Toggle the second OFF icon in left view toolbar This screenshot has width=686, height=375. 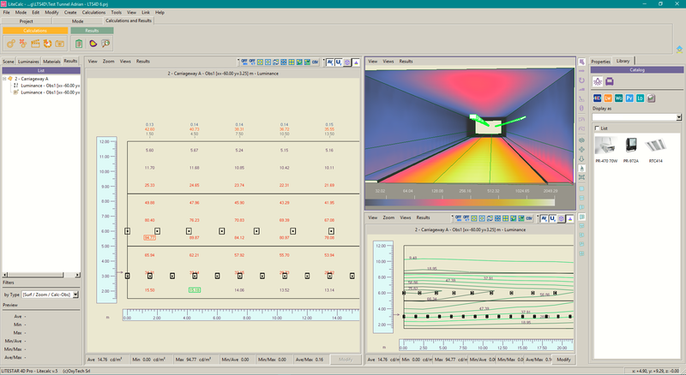pos(252,62)
